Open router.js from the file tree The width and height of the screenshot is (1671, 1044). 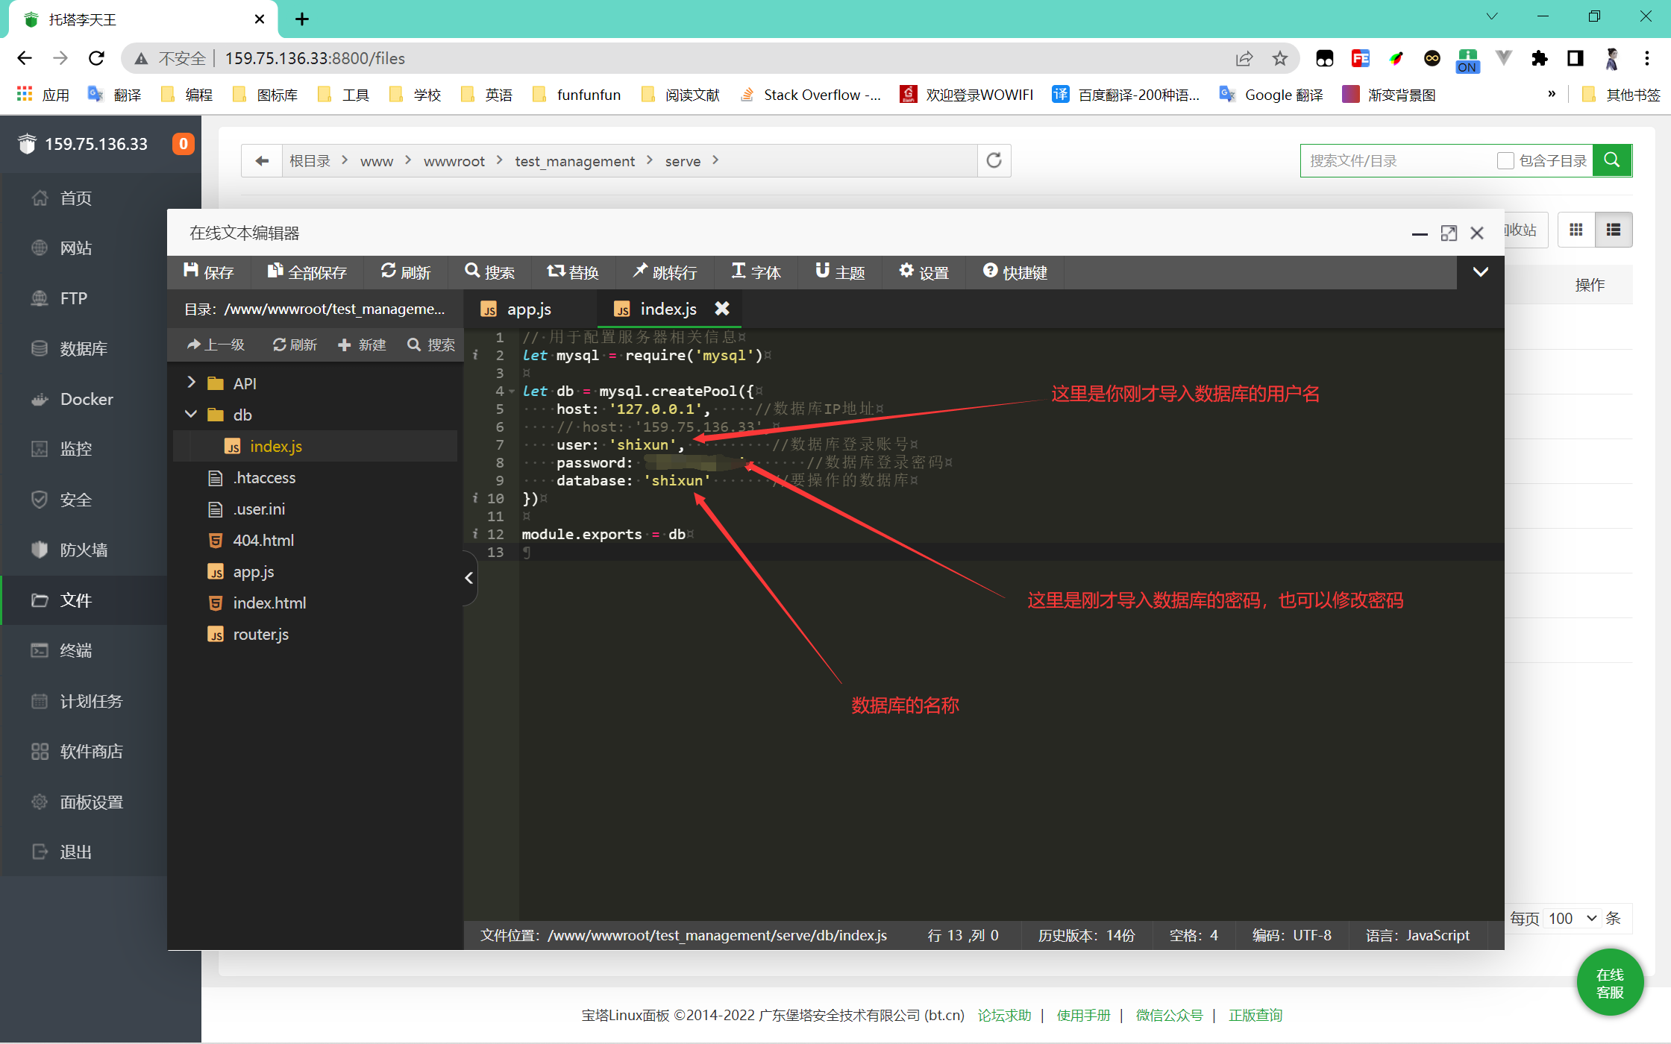260,634
